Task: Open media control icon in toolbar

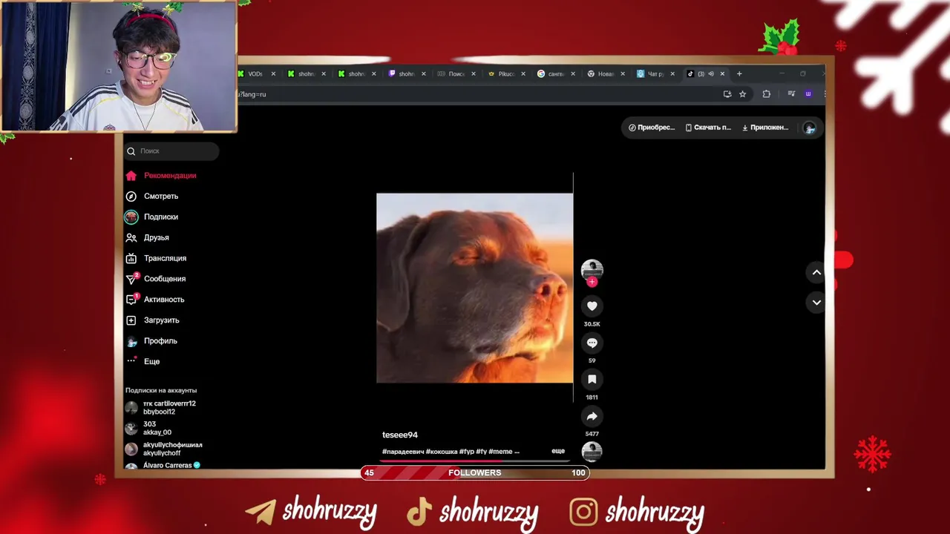Action: 791,94
